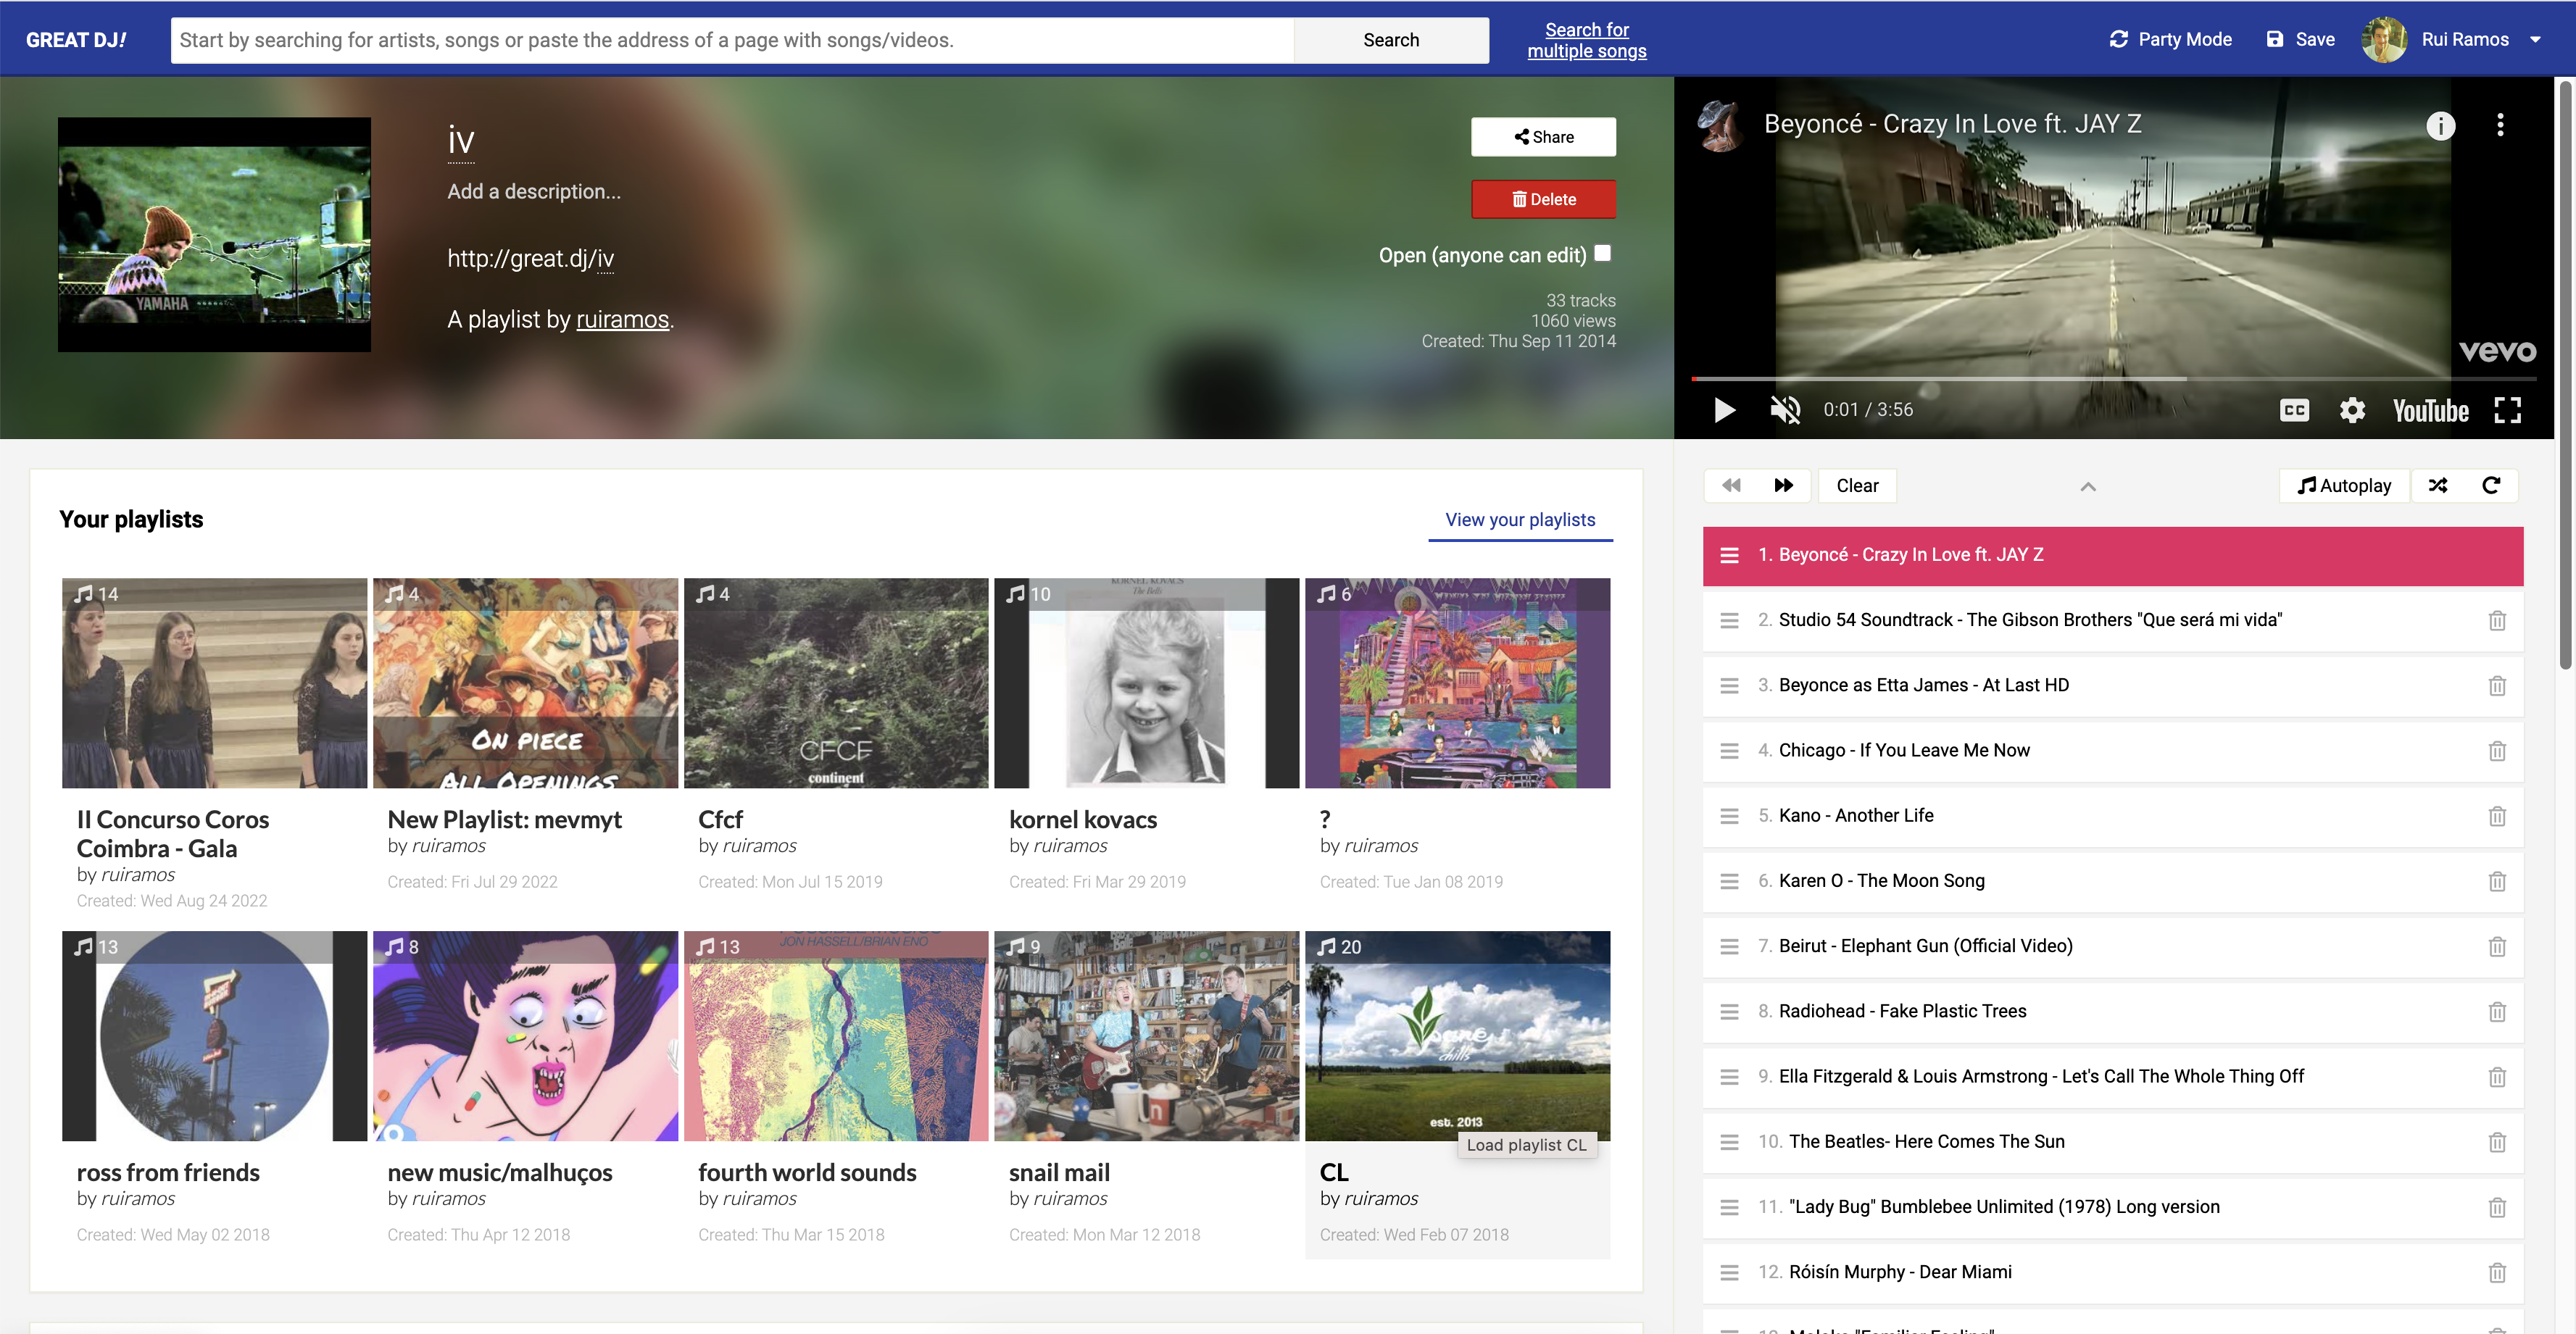The height and width of the screenshot is (1334, 2576).
Task: Open ruiramos profile link
Action: coord(622,319)
